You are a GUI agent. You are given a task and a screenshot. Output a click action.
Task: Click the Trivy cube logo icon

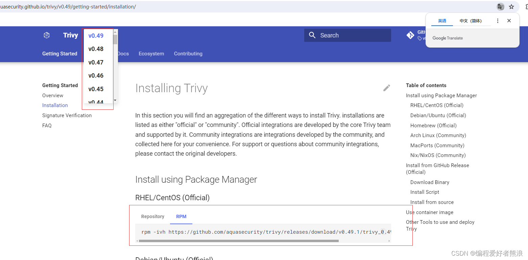click(x=46, y=35)
